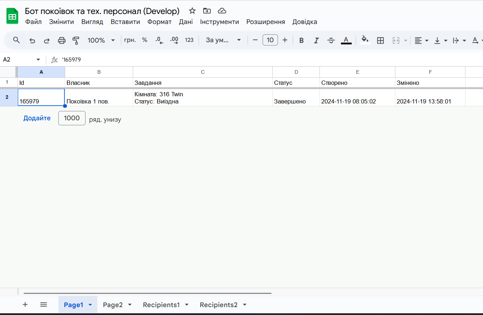The height and width of the screenshot is (315, 483).
Task: Click the undo arrow icon
Action: point(32,40)
